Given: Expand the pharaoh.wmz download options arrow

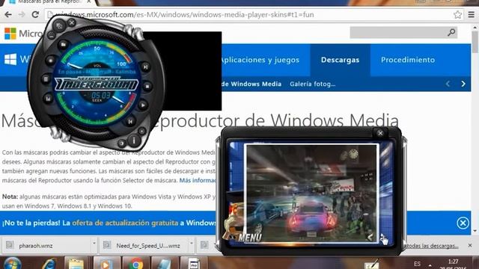Looking at the screenshot, I should [x=94, y=244].
